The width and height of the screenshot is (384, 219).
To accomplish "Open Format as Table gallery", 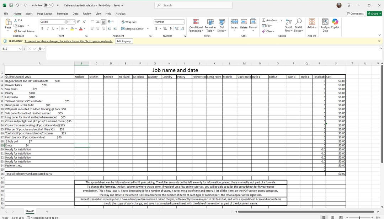I will click(x=210, y=26).
